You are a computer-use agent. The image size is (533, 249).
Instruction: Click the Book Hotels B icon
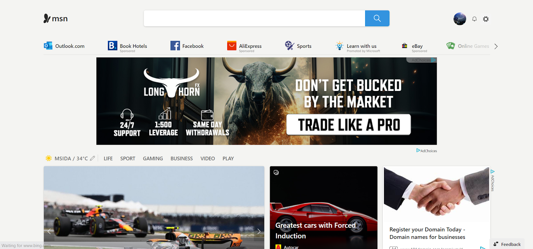click(x=112, y=45)
